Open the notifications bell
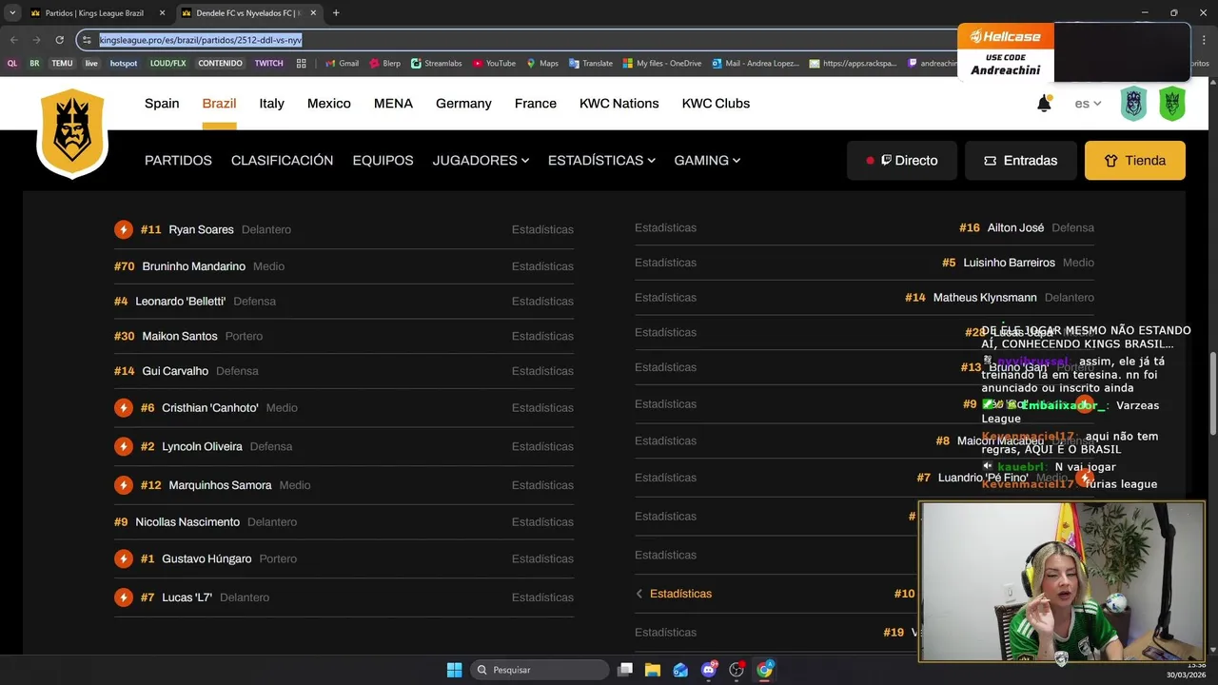This screenshot has width=1218, height=685. 1044,104
